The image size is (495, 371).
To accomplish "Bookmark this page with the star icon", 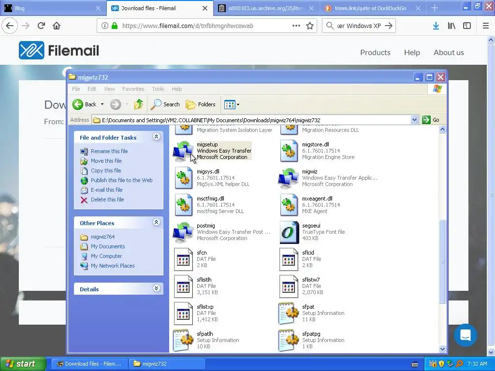I will click(310, 26).
